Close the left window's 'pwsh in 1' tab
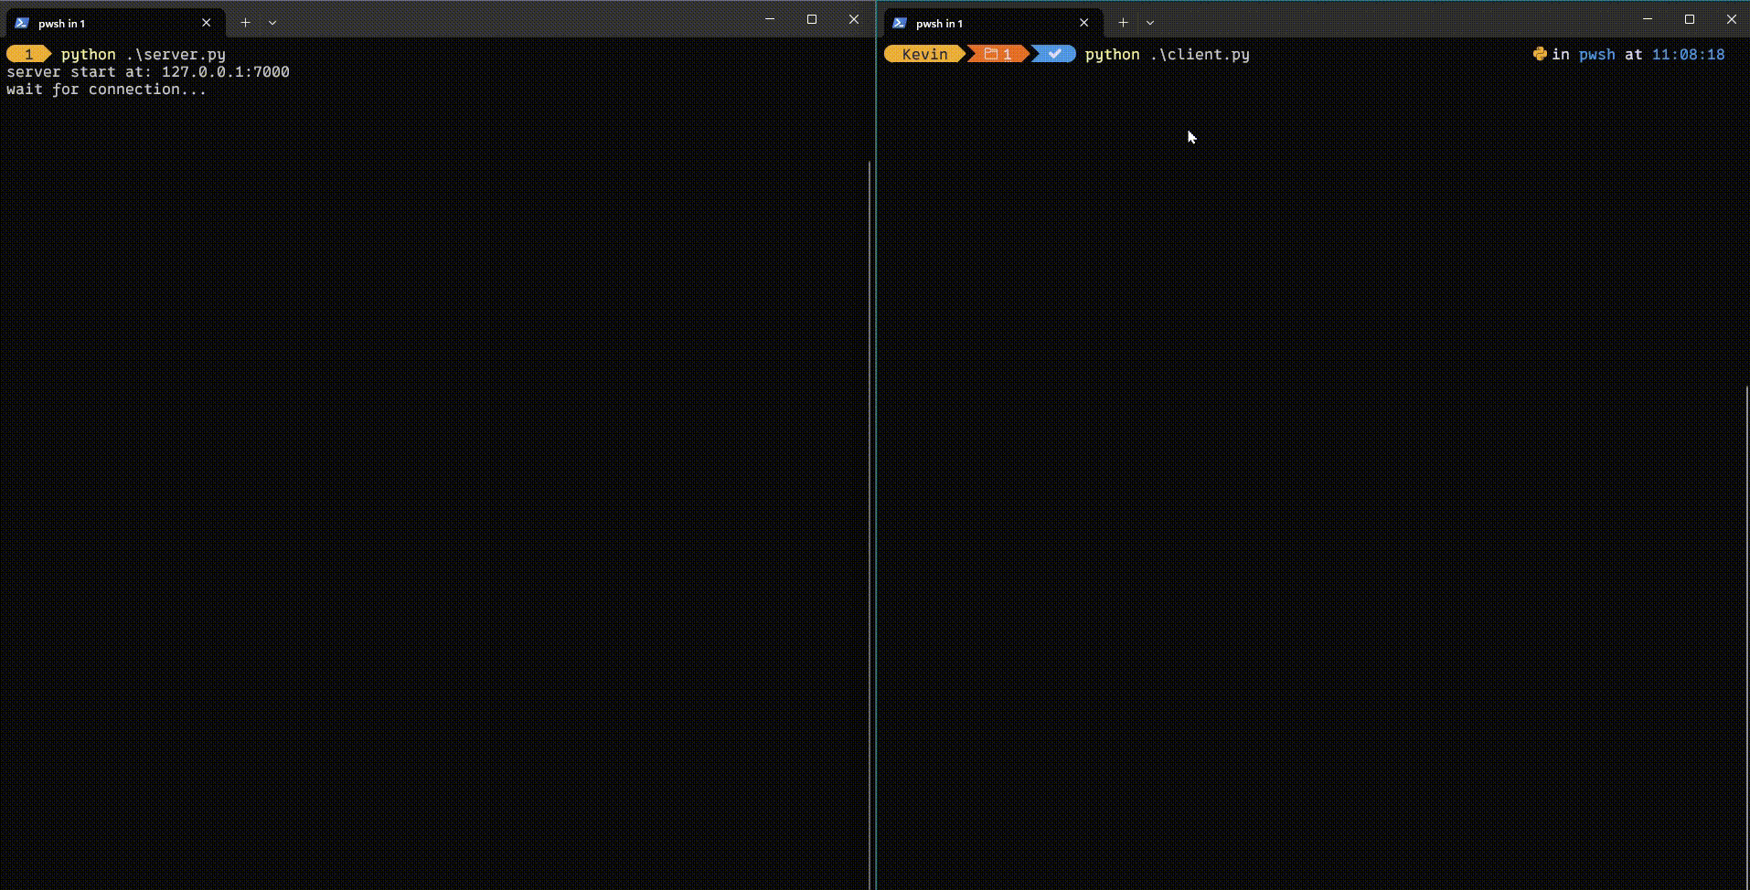 pos(207,23)
